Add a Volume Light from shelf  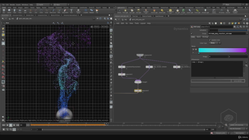pos(154,11)
